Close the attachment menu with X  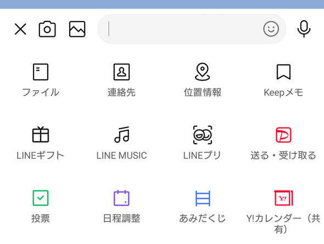[20, 29]
